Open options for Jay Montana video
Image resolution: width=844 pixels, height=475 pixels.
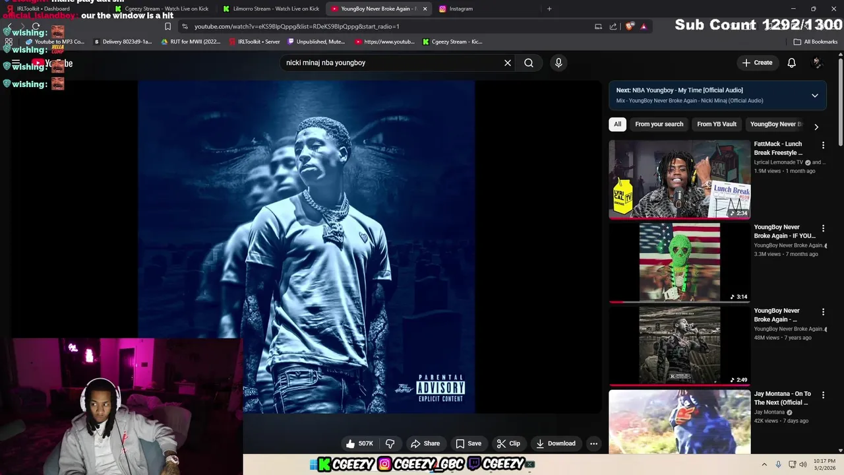click(x=823, y=395)
